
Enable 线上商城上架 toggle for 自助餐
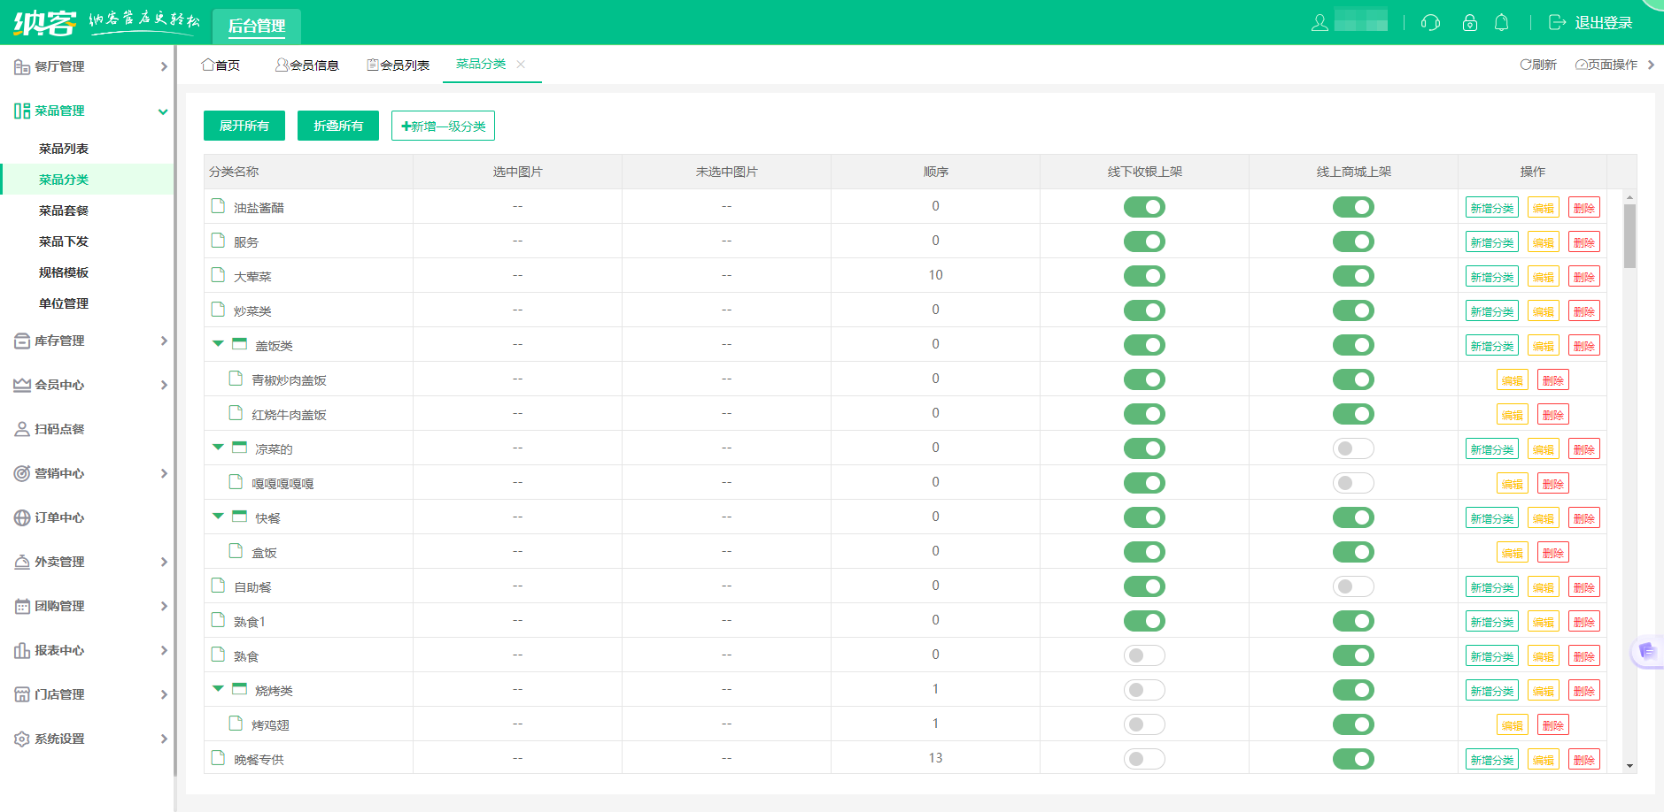[x=1353, y=586]
